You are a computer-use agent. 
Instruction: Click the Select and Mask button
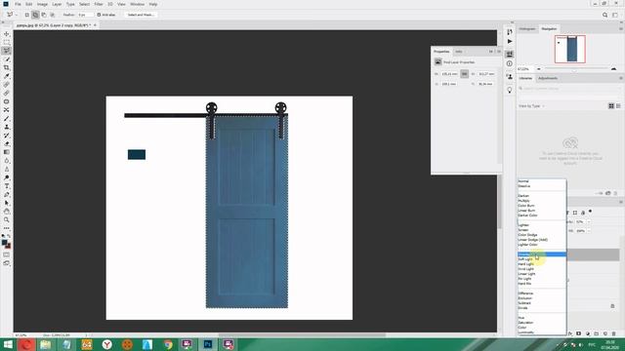[x=141, y=15]
